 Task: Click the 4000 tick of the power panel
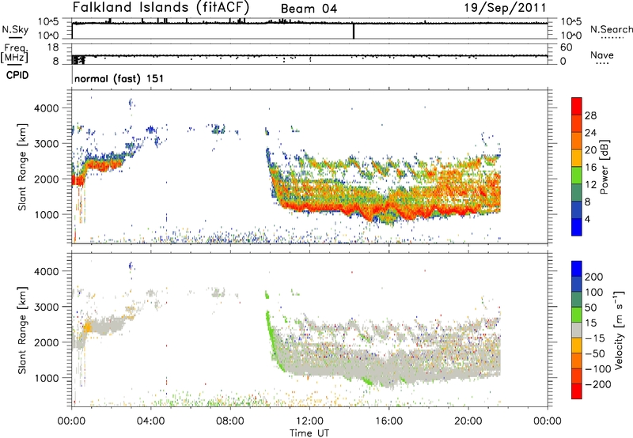[46, 108]
